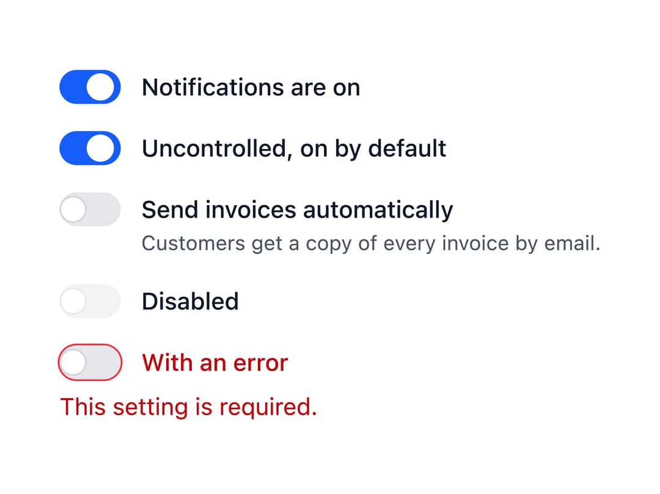The height and width of the screenshot is (494, 660).
Task: Click the faded knob of Disabled switch
Action: click(74, 301)
